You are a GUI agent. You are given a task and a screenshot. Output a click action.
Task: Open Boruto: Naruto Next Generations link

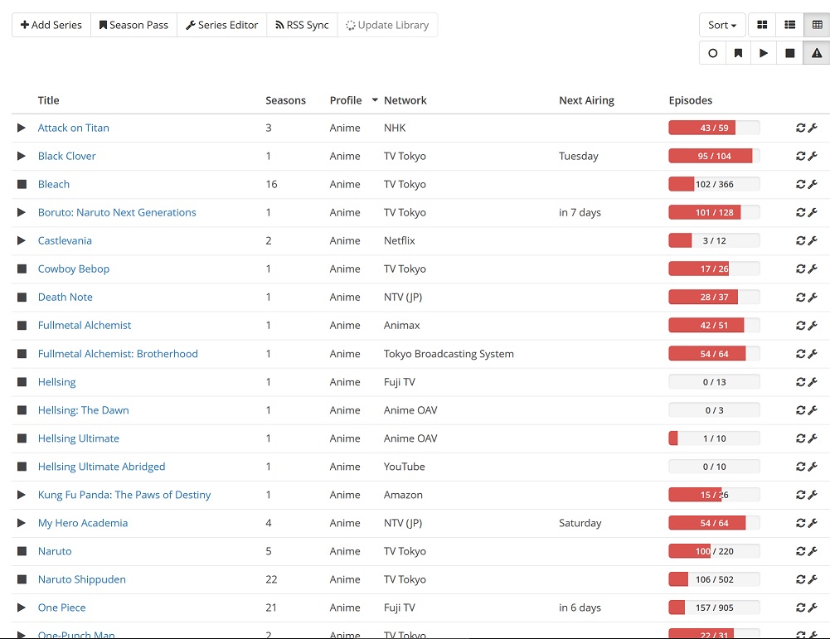pos(117,213)
